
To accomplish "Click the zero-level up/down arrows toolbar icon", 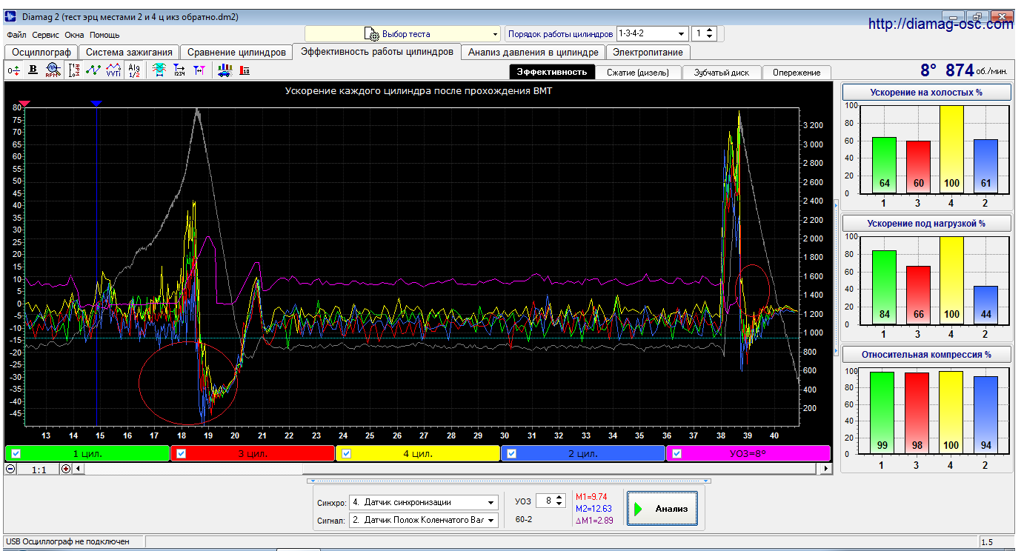I will [13, 70].
